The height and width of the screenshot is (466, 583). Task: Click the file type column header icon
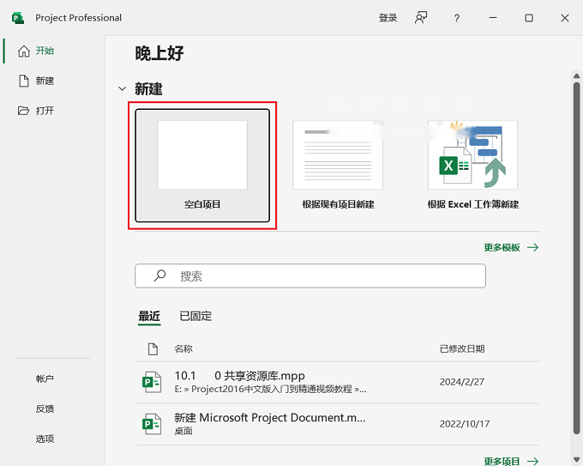click(153, 348)
